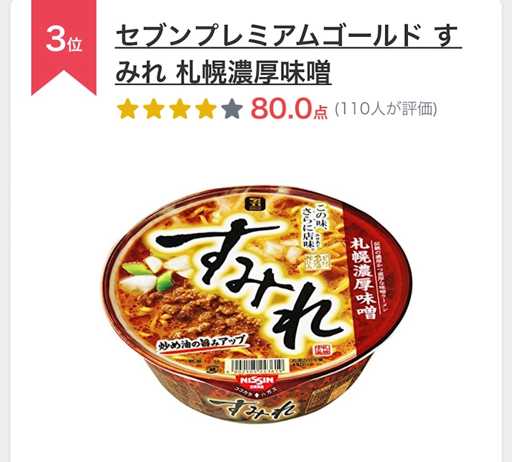Screen dimensions: 512x462
Task: Click the first gold rating star
Action: click(x=128, y=109)
